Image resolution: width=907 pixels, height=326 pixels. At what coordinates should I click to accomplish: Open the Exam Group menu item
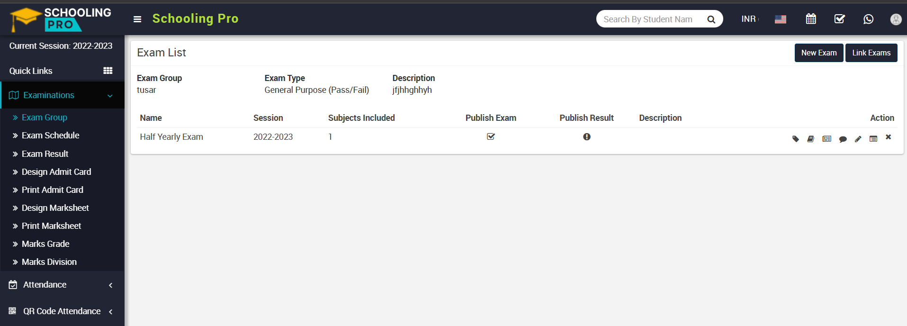pos(45,118)
